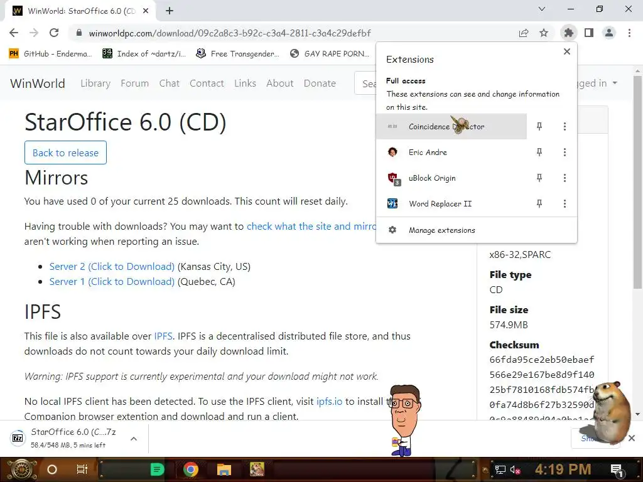This screenshot has height=482, width=643.
Task: Open the Links nav item
Action: (246, 83)
